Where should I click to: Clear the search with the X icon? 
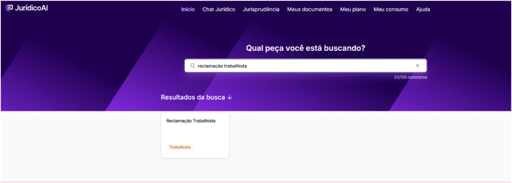[x=417, y=66]
